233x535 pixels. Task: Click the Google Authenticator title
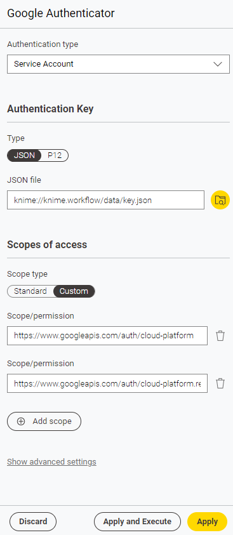pyautogui.click(x=61, y=13)
